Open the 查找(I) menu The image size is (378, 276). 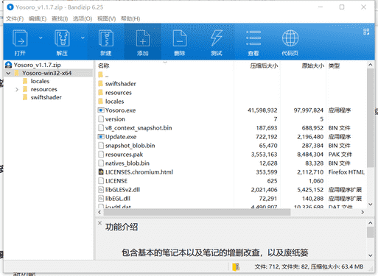(60, 18)
